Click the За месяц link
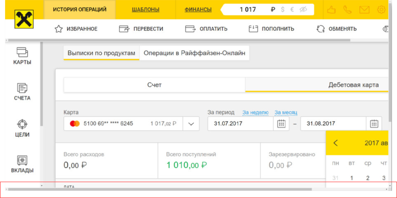The image size is (397, 198). tap(286, 112)
